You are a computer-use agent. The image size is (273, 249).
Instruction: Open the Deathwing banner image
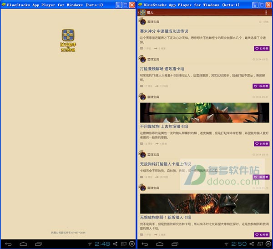[x=205, y=203]
